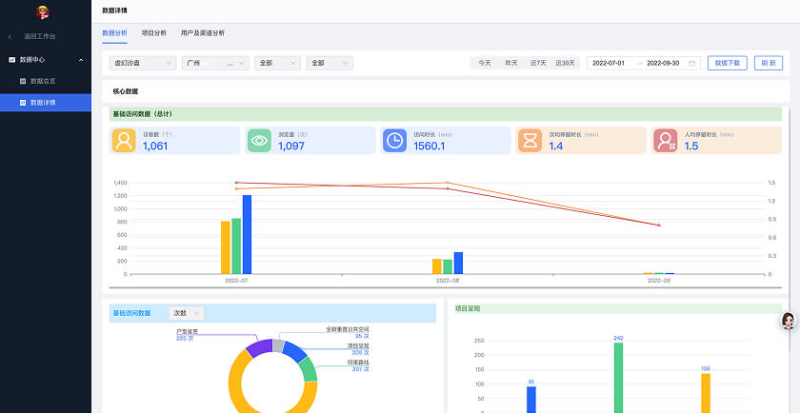Select the 今天 quick range option
Viewport: 800px width, 413px height.
[485, 63]
